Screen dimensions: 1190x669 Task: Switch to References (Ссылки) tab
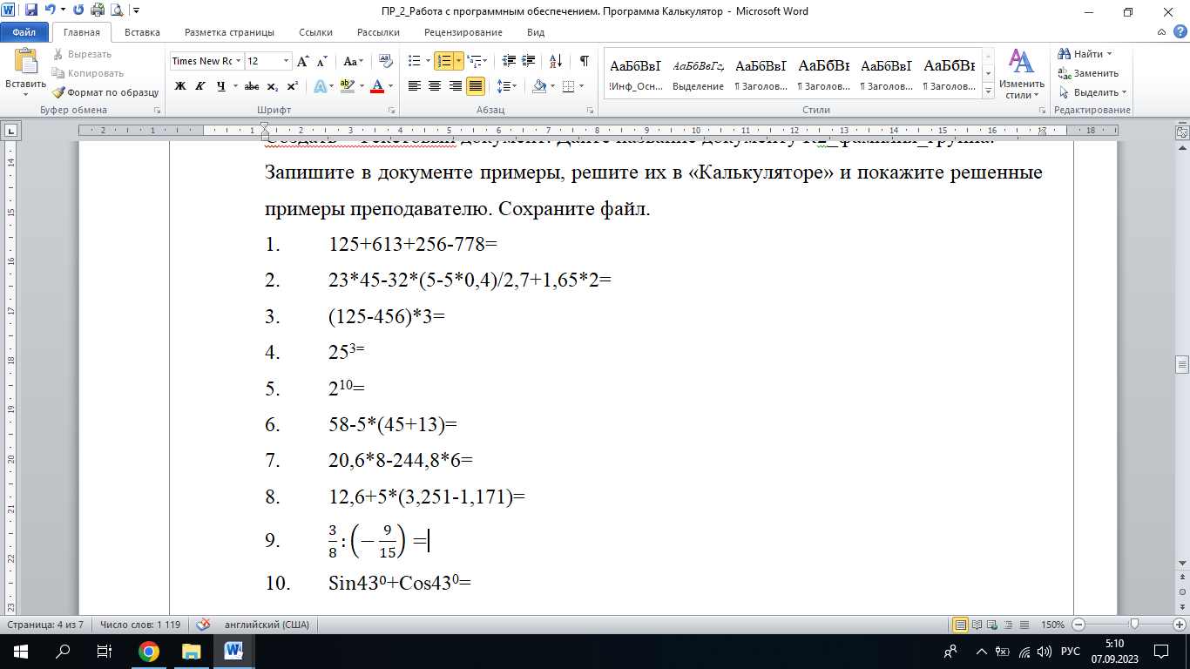(315, 32)
